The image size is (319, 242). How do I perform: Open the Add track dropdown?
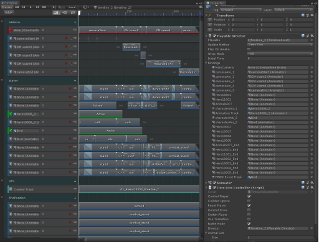9,12
